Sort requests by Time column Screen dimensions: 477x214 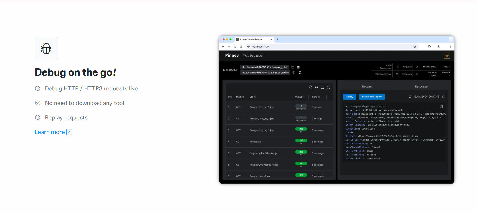pos(316,97)
